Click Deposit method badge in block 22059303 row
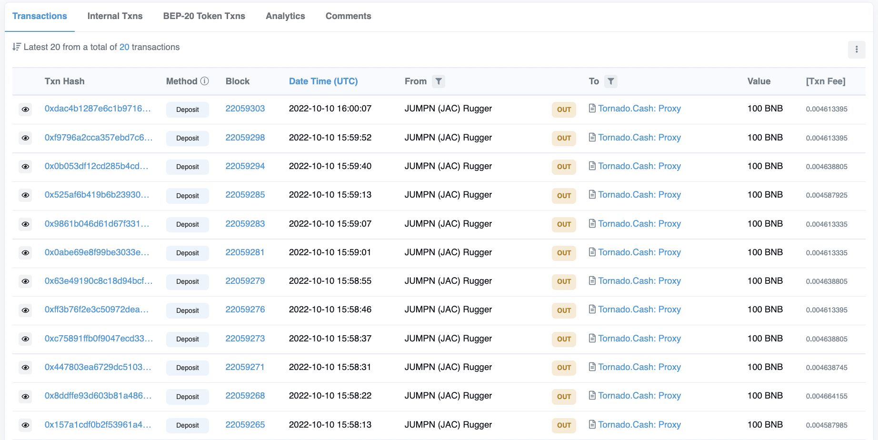Image resolution: width=878 pixels, height=440 pixels. point(188,110)
